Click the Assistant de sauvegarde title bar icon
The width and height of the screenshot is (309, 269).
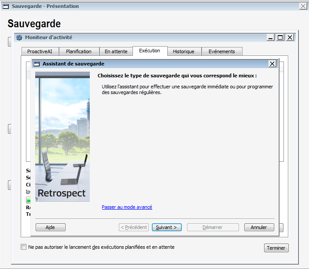coord(37,64)
